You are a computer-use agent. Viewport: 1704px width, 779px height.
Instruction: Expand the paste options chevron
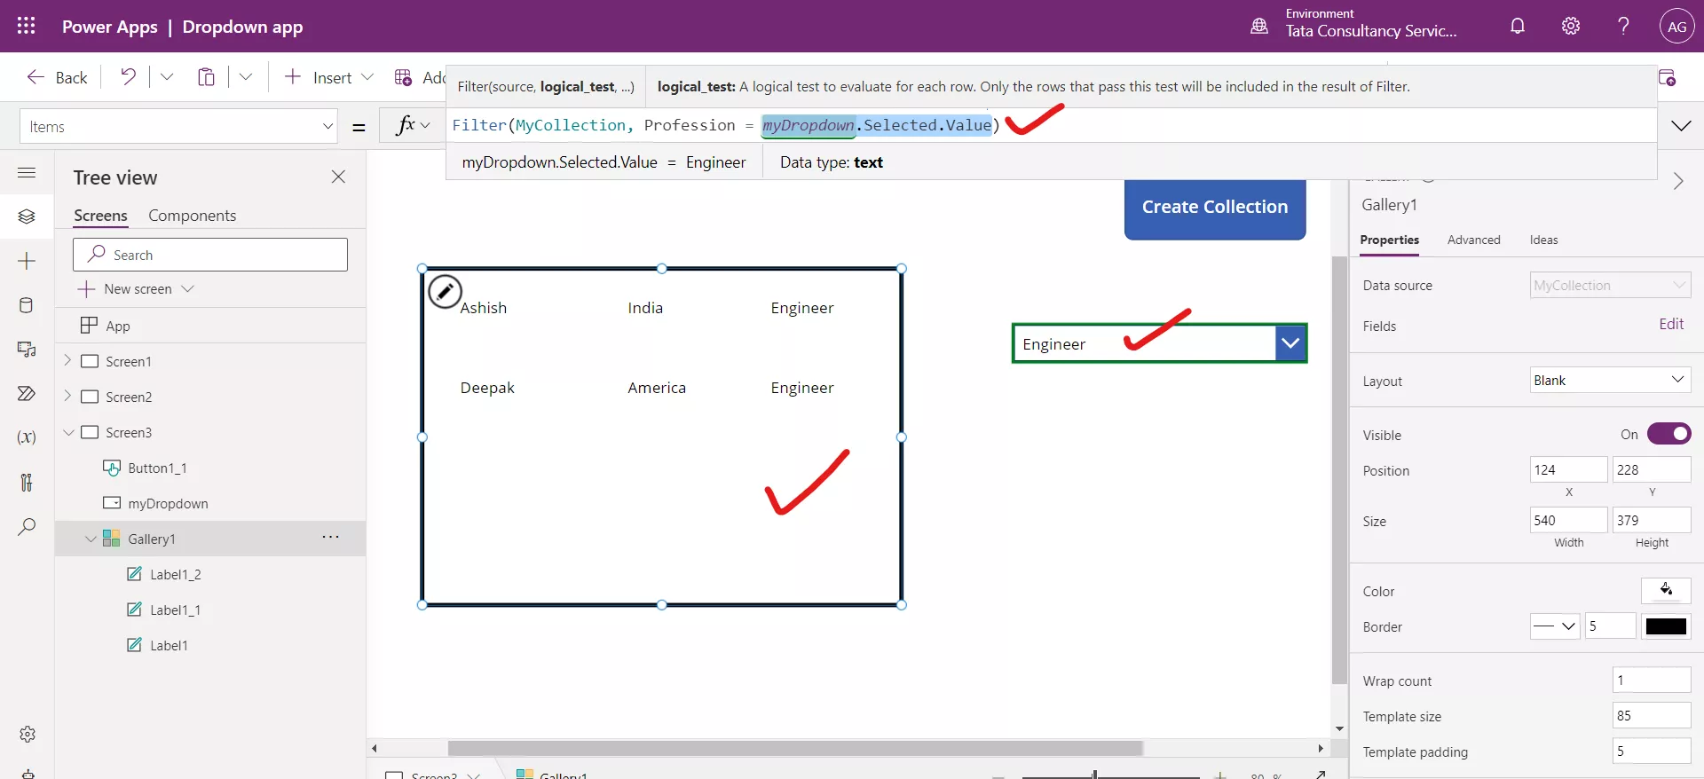246,77
